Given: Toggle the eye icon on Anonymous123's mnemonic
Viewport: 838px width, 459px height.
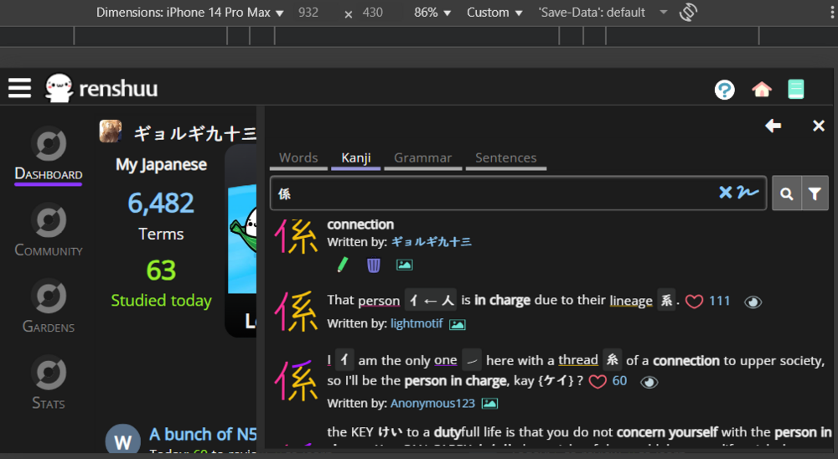Looking at the screenshot, I should 649,382.
